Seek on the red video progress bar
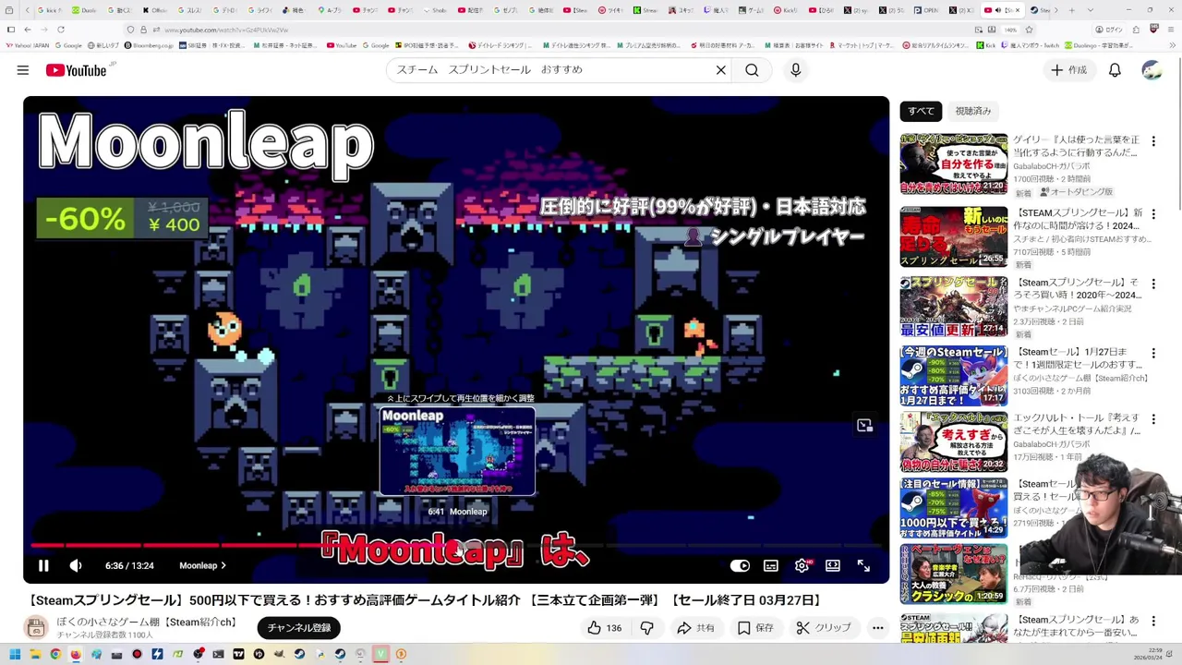 click(x=456, y=545)
